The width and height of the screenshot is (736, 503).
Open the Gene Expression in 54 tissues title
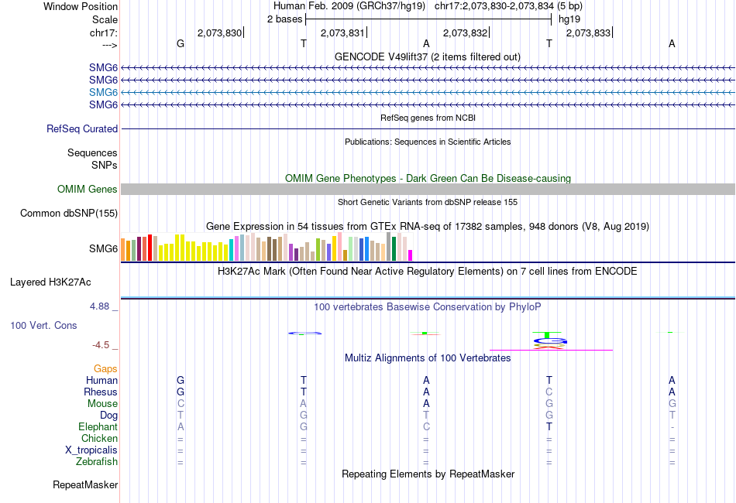[x=428, y=227]
